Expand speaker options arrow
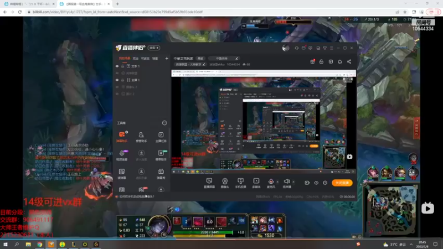This screenshot has width=443, height=249. tap(293, 182)
